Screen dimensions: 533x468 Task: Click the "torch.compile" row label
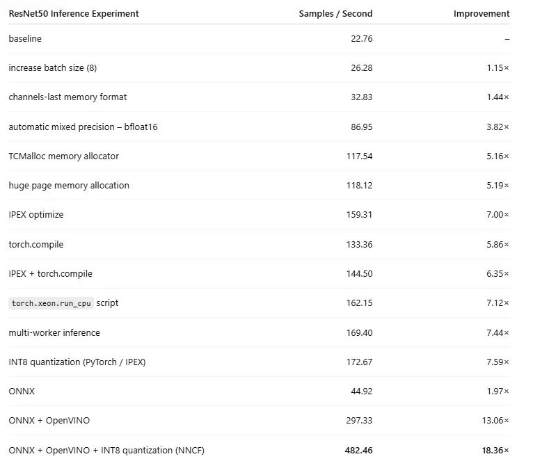36,245
